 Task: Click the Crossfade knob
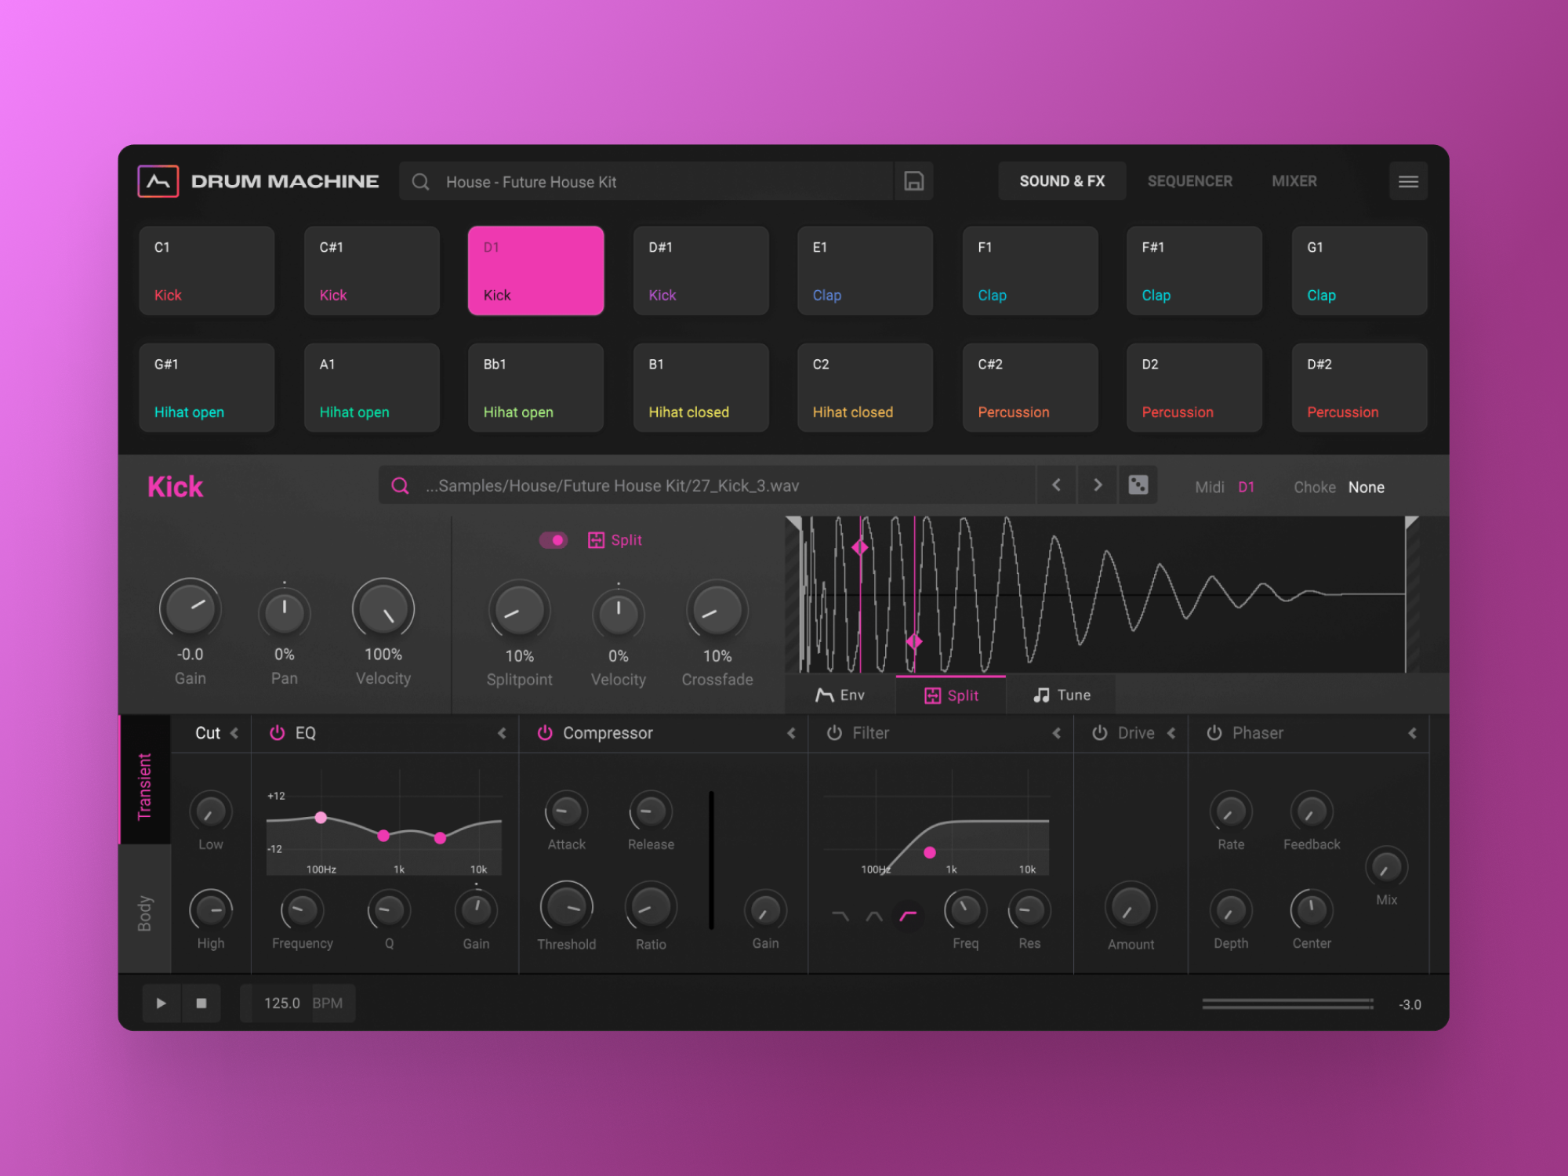click(717, 609)
